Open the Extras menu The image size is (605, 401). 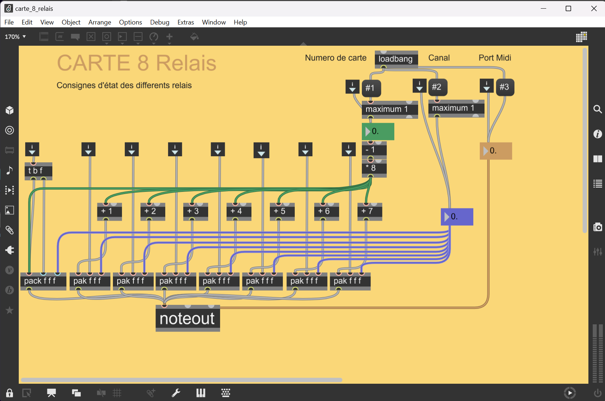coord(186,22)
